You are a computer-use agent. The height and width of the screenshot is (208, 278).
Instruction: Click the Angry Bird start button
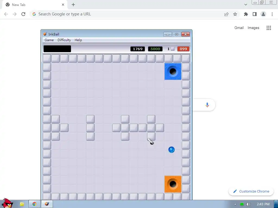coord(7,203)
